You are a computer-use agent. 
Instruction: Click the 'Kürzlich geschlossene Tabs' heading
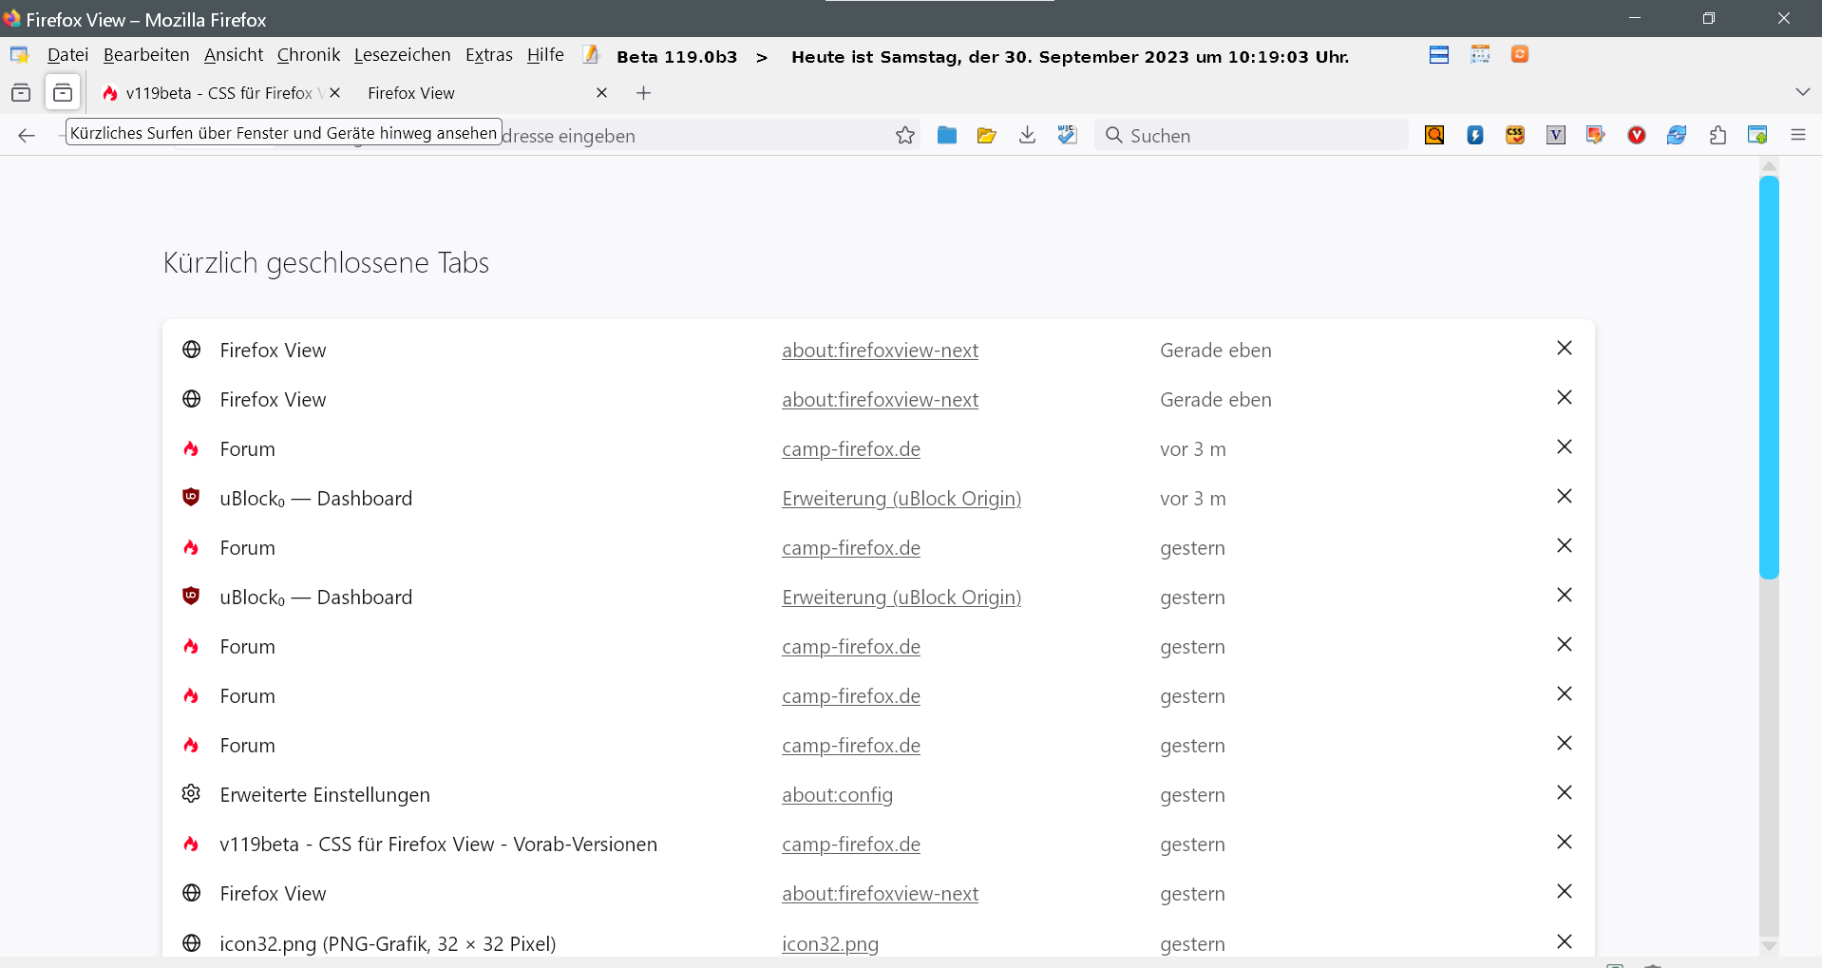click(x=326, y=263)
